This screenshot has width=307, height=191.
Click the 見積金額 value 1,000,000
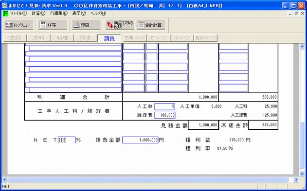tap(208, 125)
